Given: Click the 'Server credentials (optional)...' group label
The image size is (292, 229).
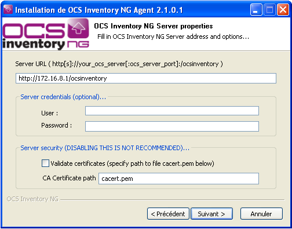Looking at the screenshot, I should click(x=63, y=97).
